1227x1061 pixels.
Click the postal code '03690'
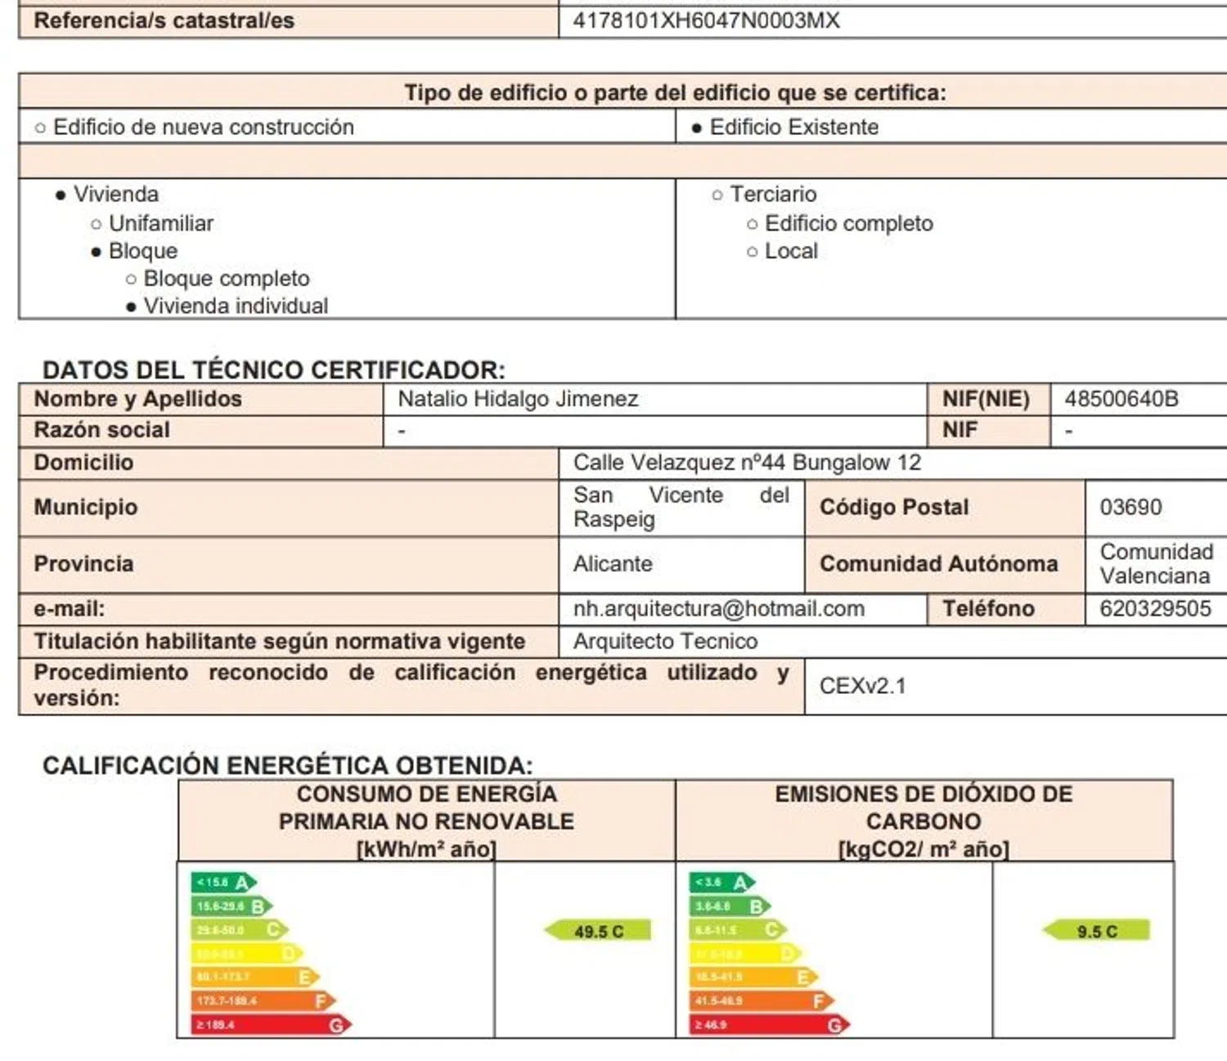pos(1130,507)
